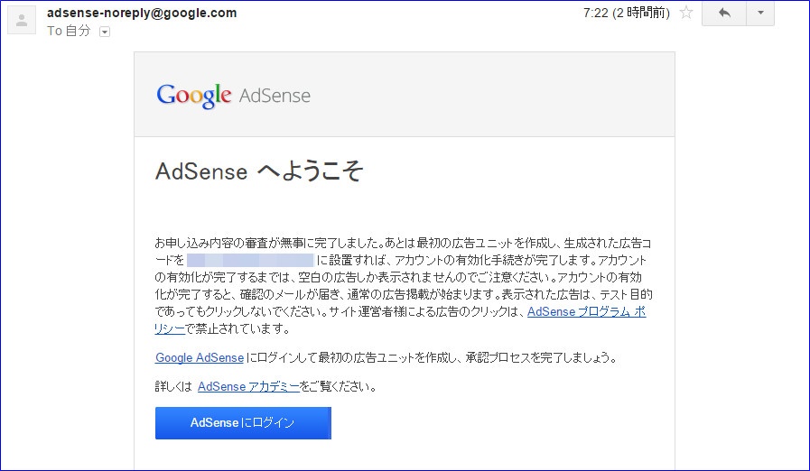Click the gray AdSense wordmark beside Google
Viewport: 810px width, 471px height.
[275, 96]
